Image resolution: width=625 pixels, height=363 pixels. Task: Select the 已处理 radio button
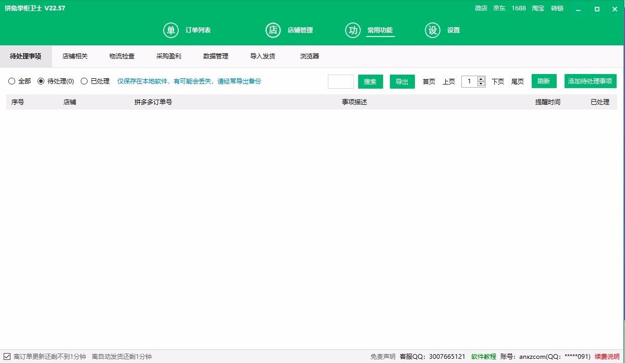84,81
